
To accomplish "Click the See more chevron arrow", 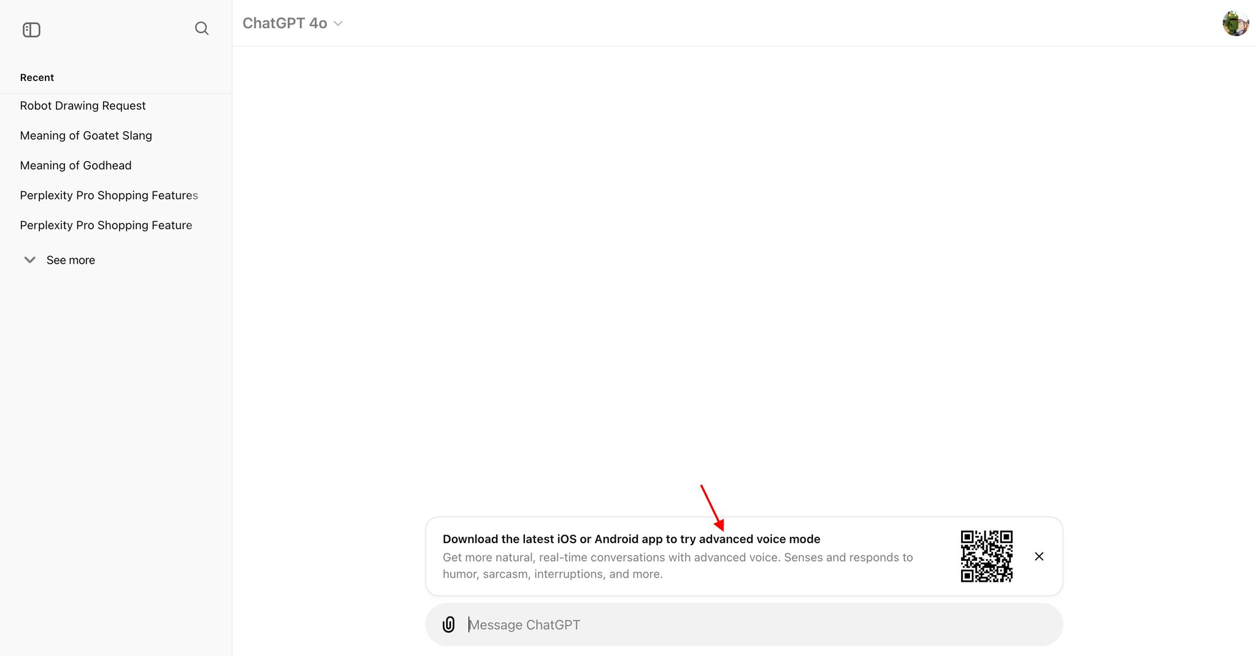I will (29, 260).
